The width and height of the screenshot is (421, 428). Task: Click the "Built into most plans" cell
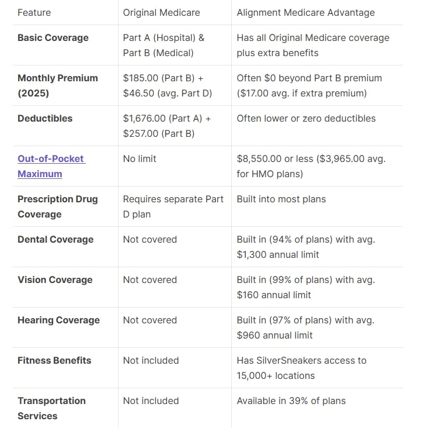coord(281,199)
